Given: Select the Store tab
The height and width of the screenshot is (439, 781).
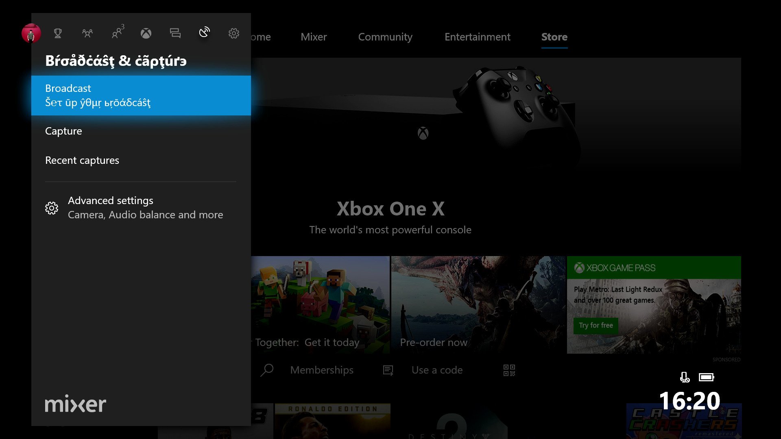Looking at the screenshot, I should pos(554,37).
